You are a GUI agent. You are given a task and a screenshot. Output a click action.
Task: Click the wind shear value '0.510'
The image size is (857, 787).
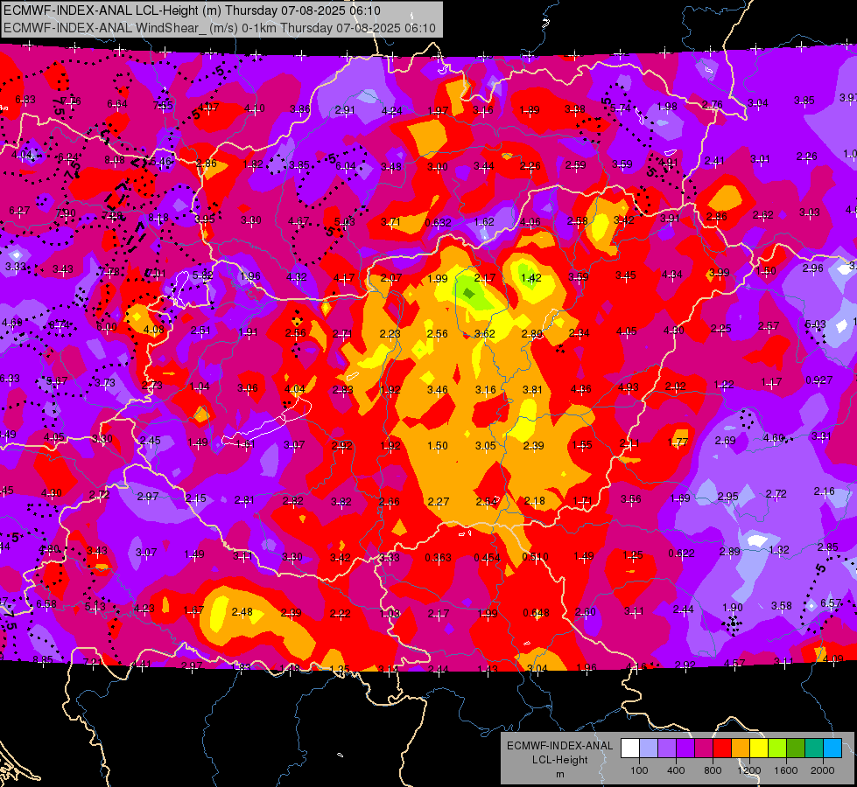click(535, 557)
